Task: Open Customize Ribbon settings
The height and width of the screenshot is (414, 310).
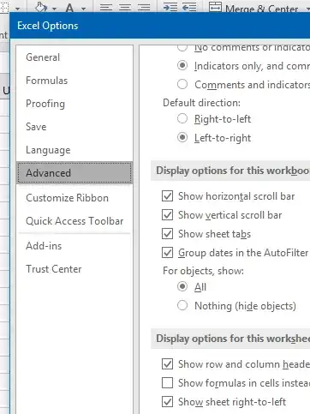Action: pos(75,198)
